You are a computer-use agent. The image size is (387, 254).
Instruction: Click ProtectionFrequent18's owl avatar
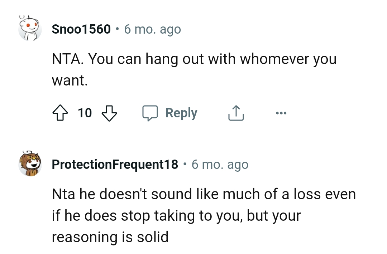coord(30,164)
